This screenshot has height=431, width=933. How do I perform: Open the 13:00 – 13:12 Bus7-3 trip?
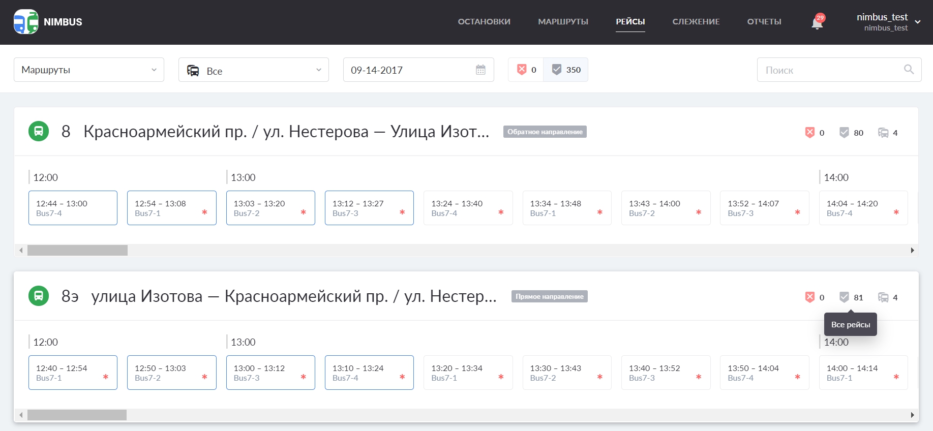(x=270, y=373)
